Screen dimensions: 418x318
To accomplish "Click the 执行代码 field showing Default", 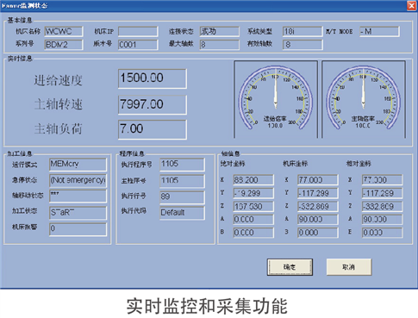I will pos(182,213).
